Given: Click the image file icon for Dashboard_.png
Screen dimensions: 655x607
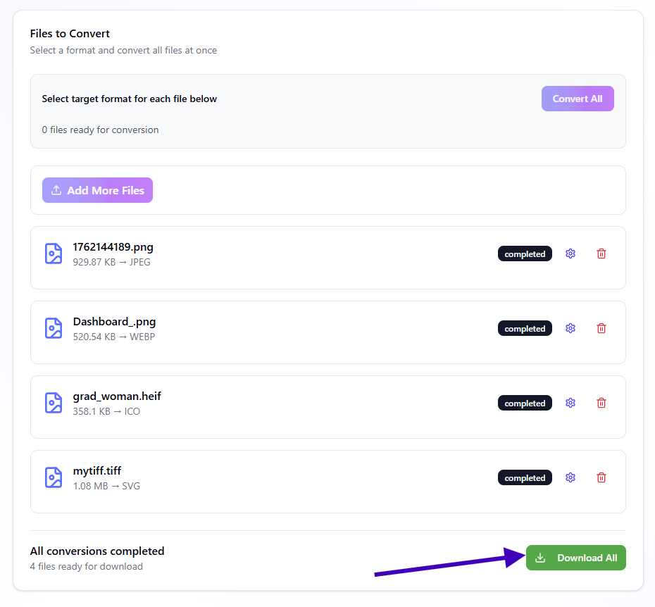Looking at the screenshot, I should (54, 328).
